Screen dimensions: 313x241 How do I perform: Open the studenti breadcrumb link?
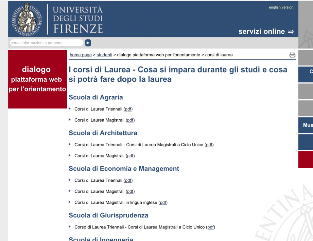pos(104,55)
